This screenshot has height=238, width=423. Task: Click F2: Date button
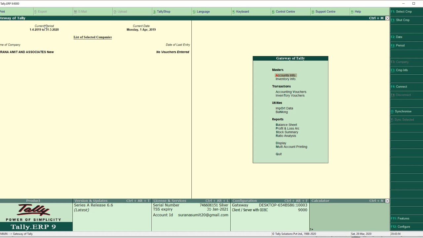[406, 37]
